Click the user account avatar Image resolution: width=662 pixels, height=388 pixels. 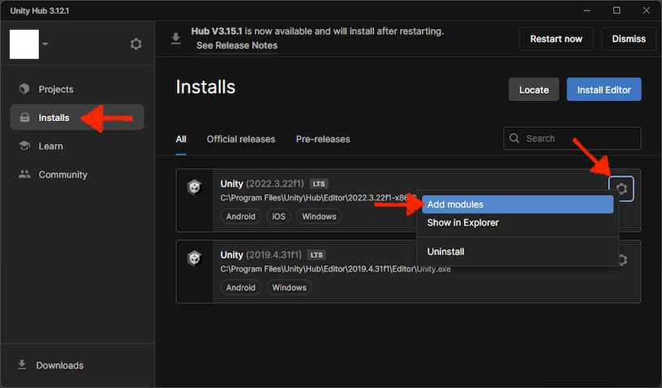pyautogui.click(x=24, y=44)
